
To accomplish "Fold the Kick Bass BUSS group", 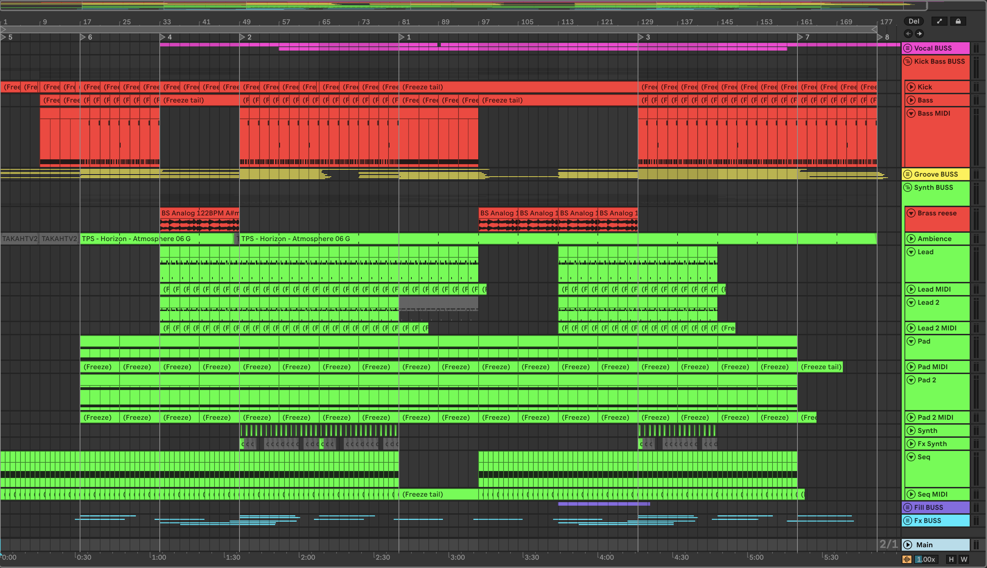I will tap(908, 61).
